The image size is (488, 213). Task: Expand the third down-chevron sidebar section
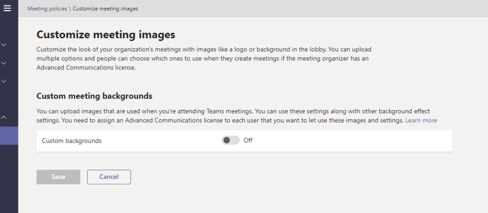(x=4, y=81)
